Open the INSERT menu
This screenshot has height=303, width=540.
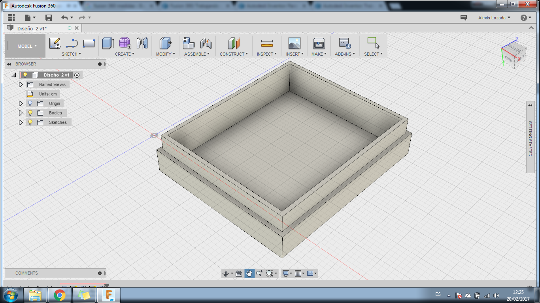tap(295, 54)
